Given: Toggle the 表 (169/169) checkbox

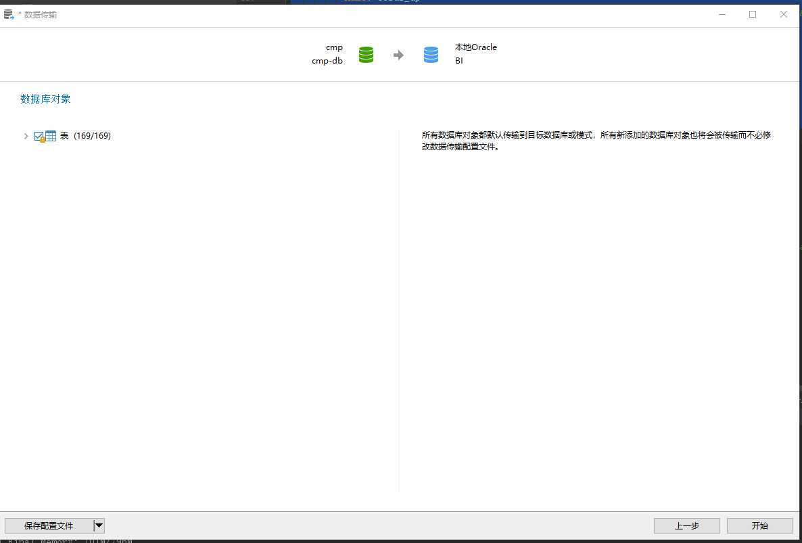Looking at the screenshot, I should pyautogui.click(x=39, y=136).
